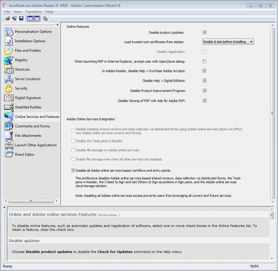Click the help pane scrollbar thumb
The image size is (278, 271).
272,216
